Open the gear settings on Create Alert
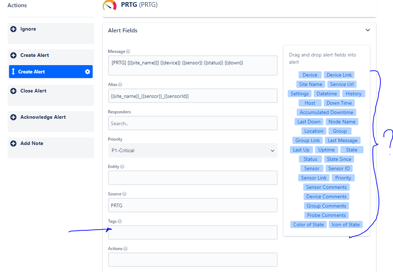 [88, 72]
